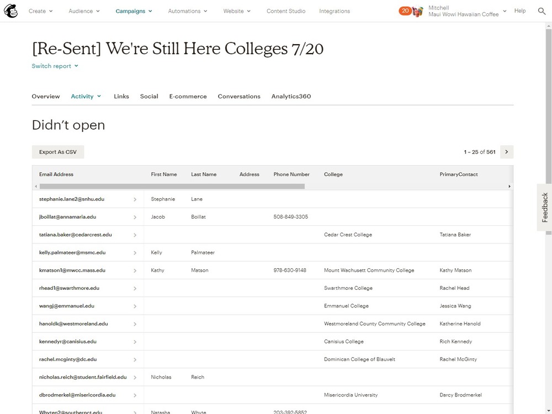Expand the Create menu
Screen dimensions: 552x414
tap(40, 11)
